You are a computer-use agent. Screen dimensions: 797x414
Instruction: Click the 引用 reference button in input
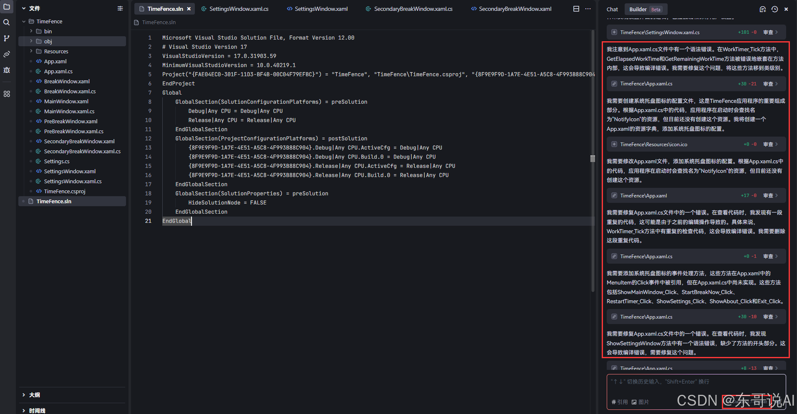(x=620, y=402)
